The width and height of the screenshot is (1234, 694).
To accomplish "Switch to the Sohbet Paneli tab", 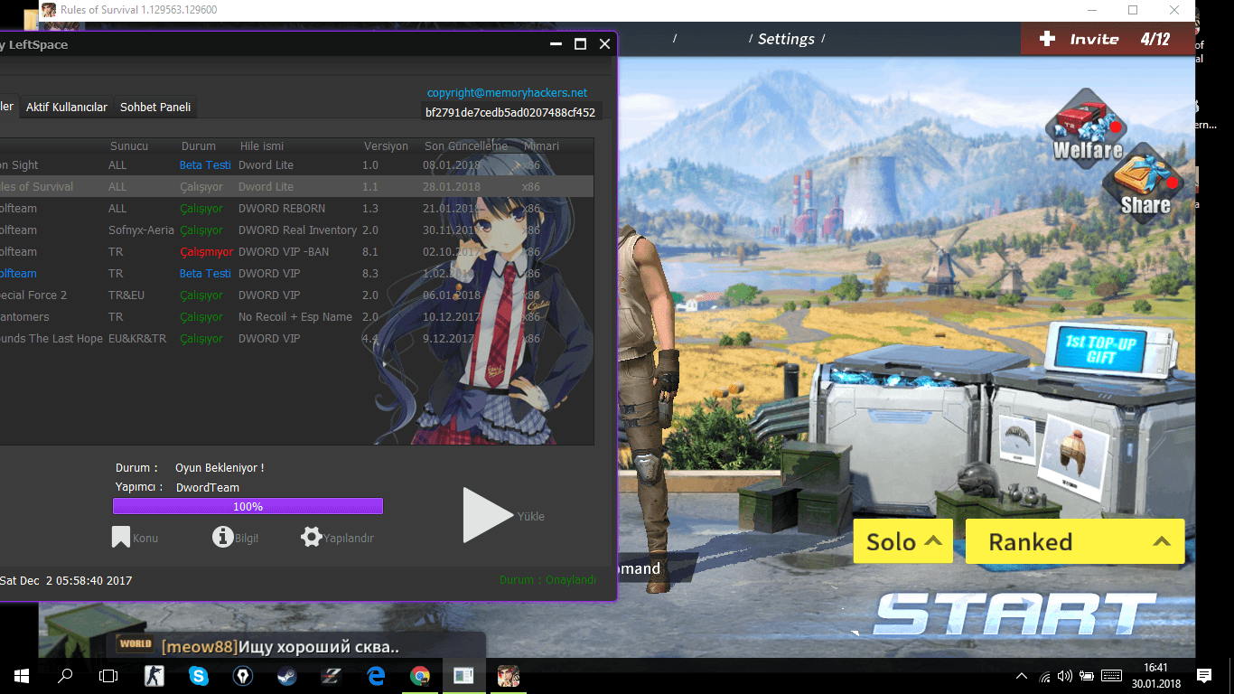I will point(155,107).
